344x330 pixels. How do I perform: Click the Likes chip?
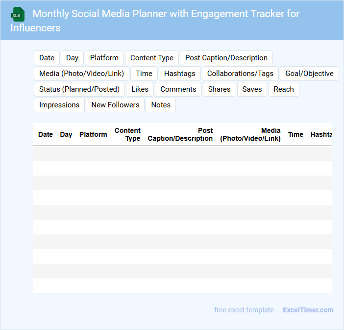point(140,89)
